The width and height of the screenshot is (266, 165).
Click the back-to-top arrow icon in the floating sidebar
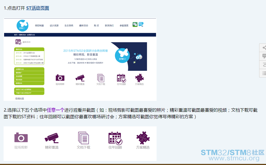[264, 65]
